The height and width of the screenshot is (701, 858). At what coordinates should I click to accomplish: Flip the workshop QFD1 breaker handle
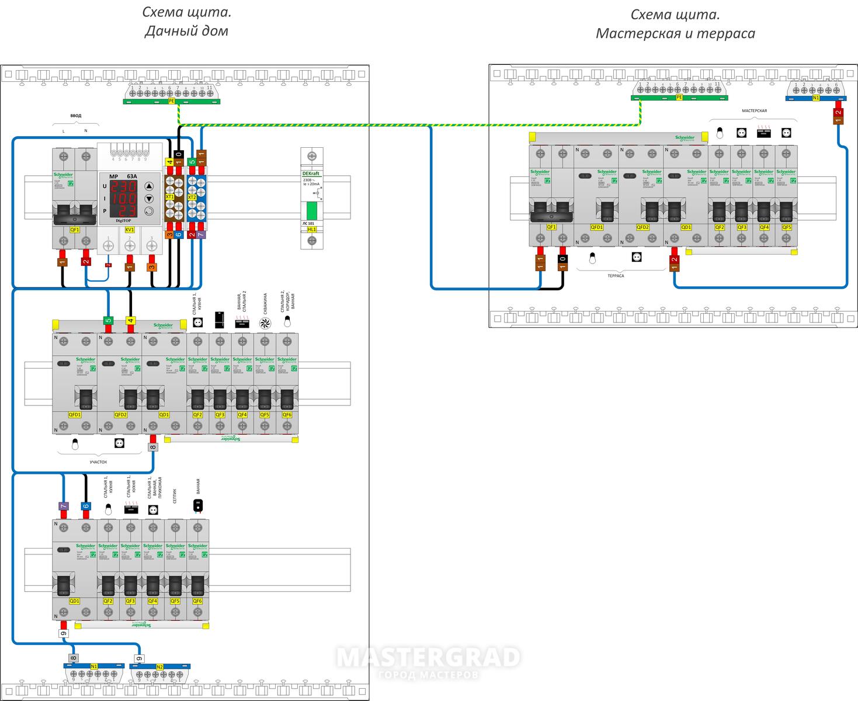pyautogui.click(x=607, y=212)
